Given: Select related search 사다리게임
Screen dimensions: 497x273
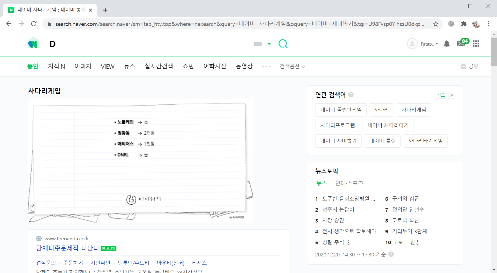Looking at the screenshot, I should pyautogui.click(x=414, y=110).
